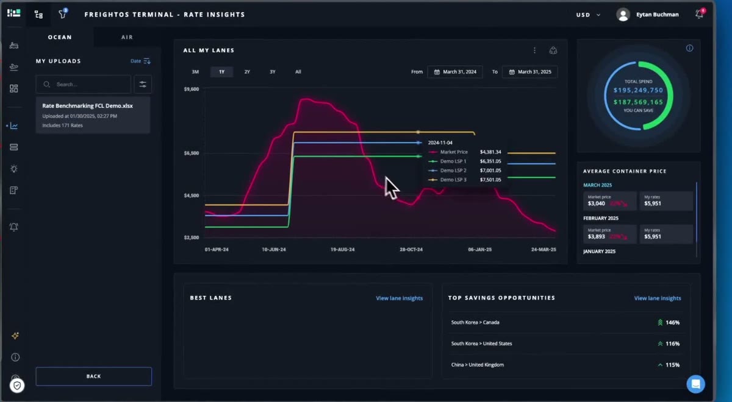Select the 1Y time range
This screenshot has height=402, width=732.
[x=221, y=72]
